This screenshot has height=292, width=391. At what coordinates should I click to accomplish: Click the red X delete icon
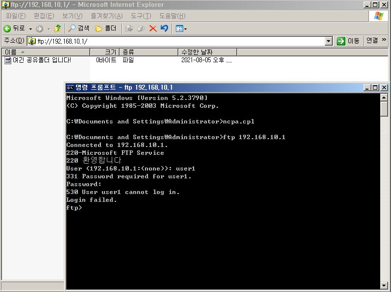[x=153, y=28]
